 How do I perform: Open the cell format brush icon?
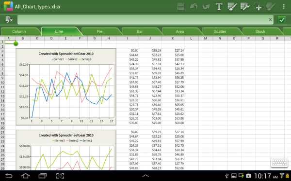pyautogui.click(x=232, y=7)
